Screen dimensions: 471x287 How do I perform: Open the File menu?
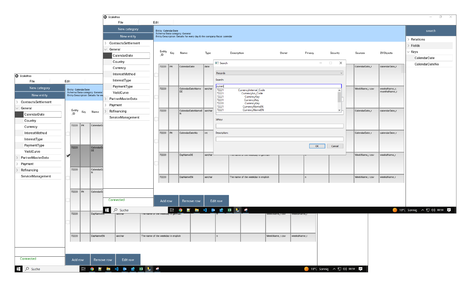point(120,22)
